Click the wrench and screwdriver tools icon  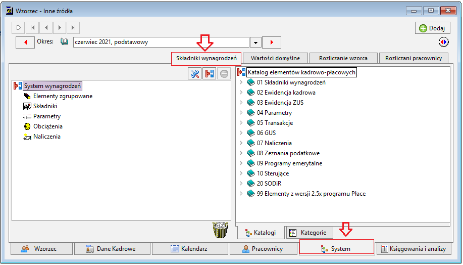[x=194, y=73]
